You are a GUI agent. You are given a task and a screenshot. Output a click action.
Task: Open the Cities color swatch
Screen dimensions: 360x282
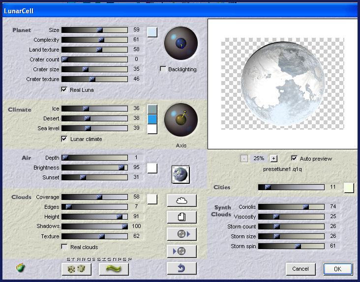pos(349,188)
